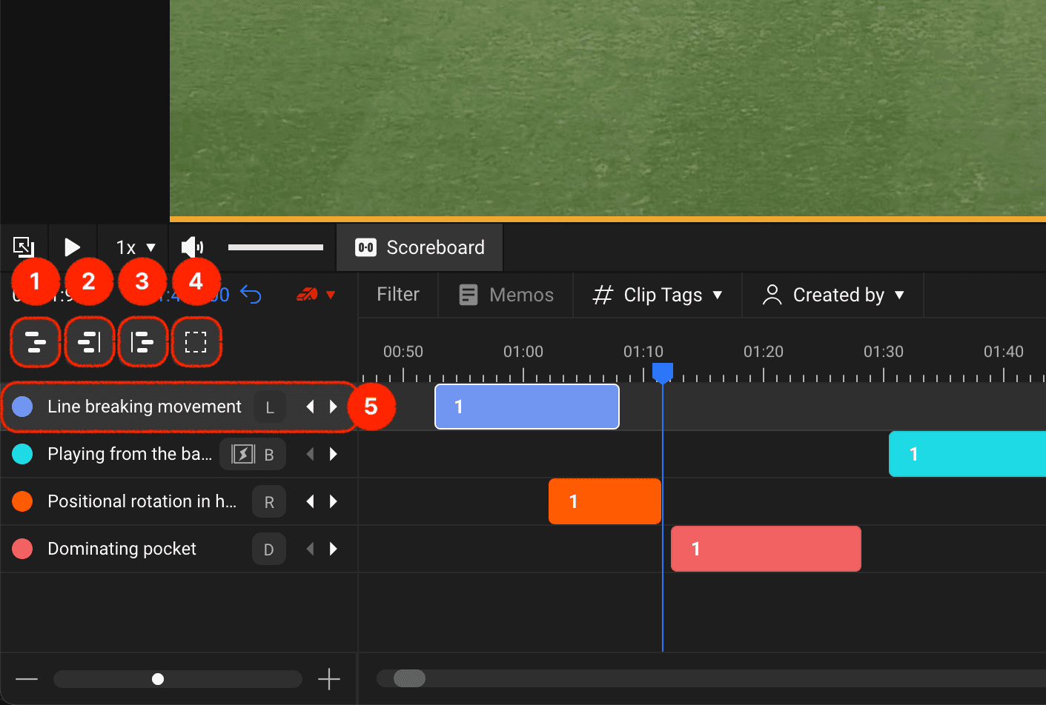1046x705 pixels.
Task: Go to next Playing from the ba... clip
Action: point(334,454)
